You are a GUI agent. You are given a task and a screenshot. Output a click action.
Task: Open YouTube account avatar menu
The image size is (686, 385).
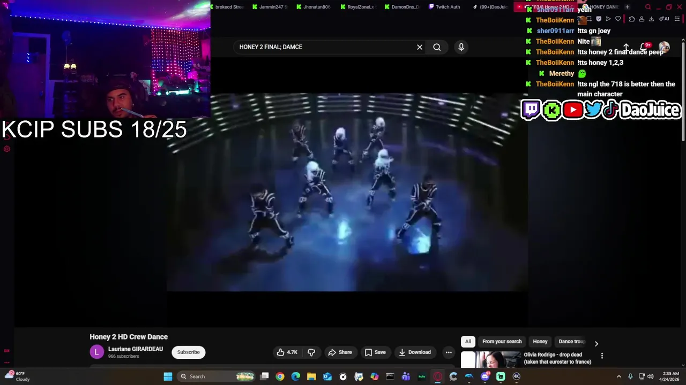point(664,47)
